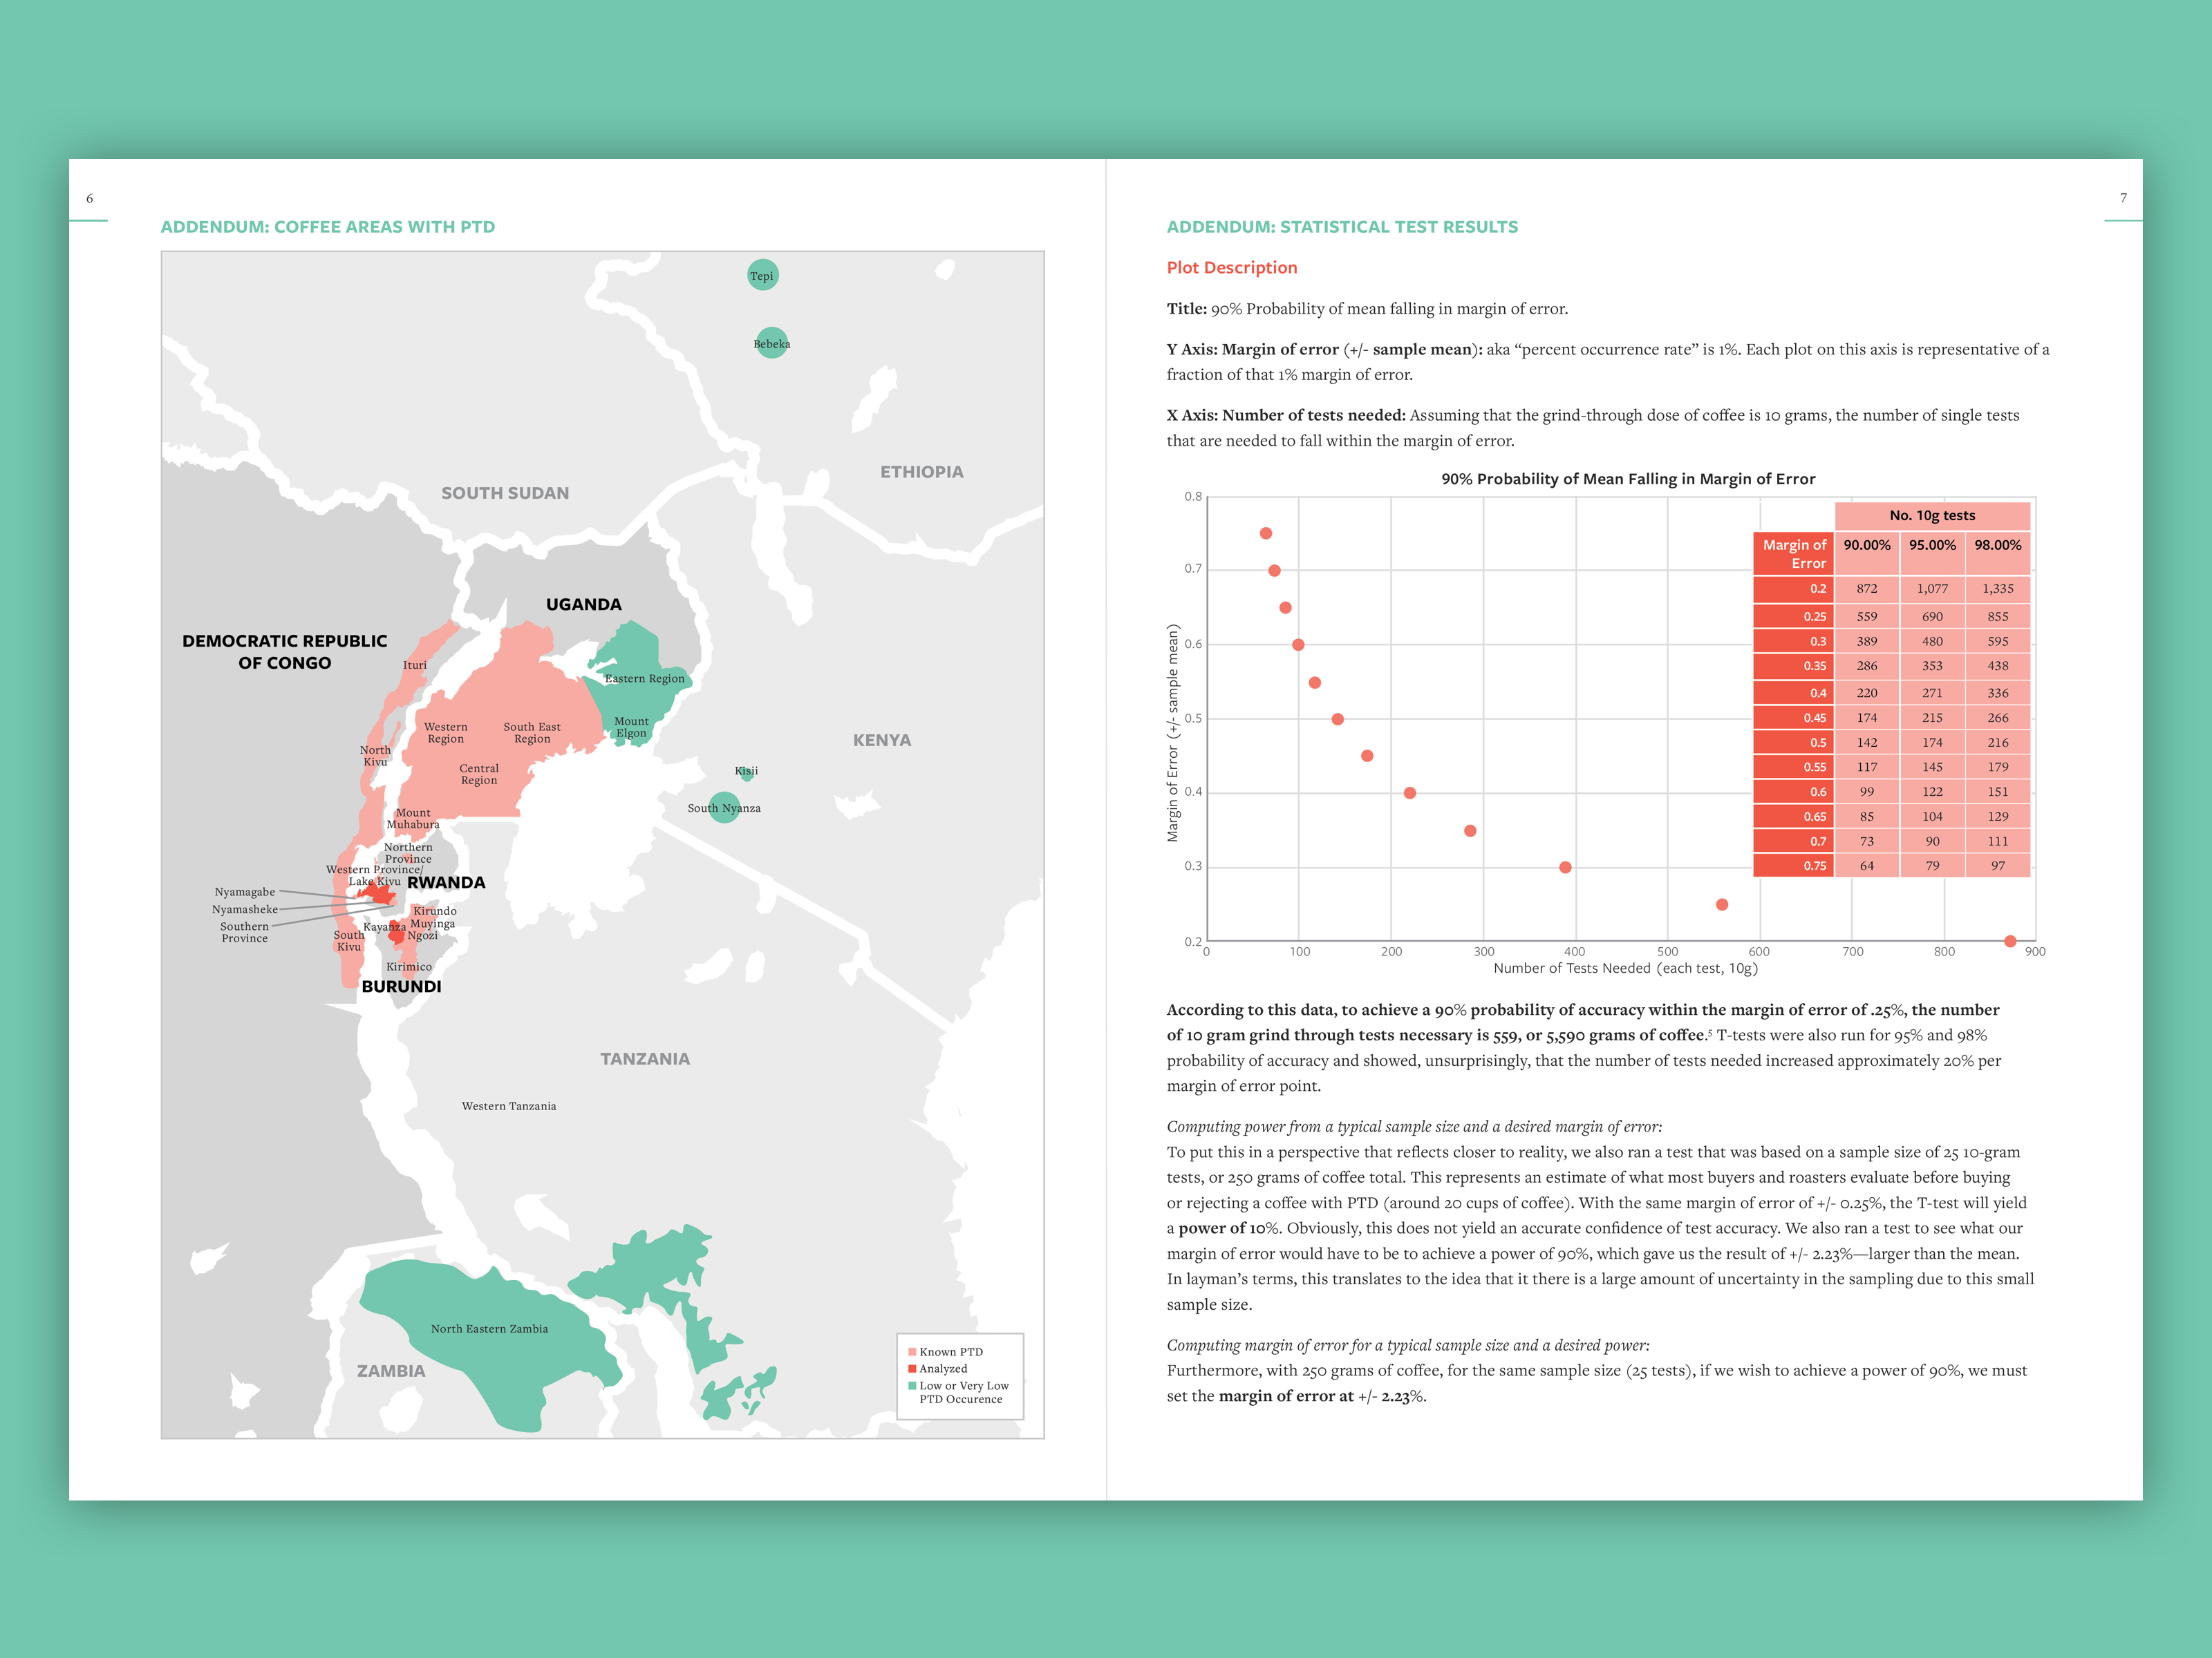
Task: Click the Central Region pink area
Action: click(x=479, y=774)
